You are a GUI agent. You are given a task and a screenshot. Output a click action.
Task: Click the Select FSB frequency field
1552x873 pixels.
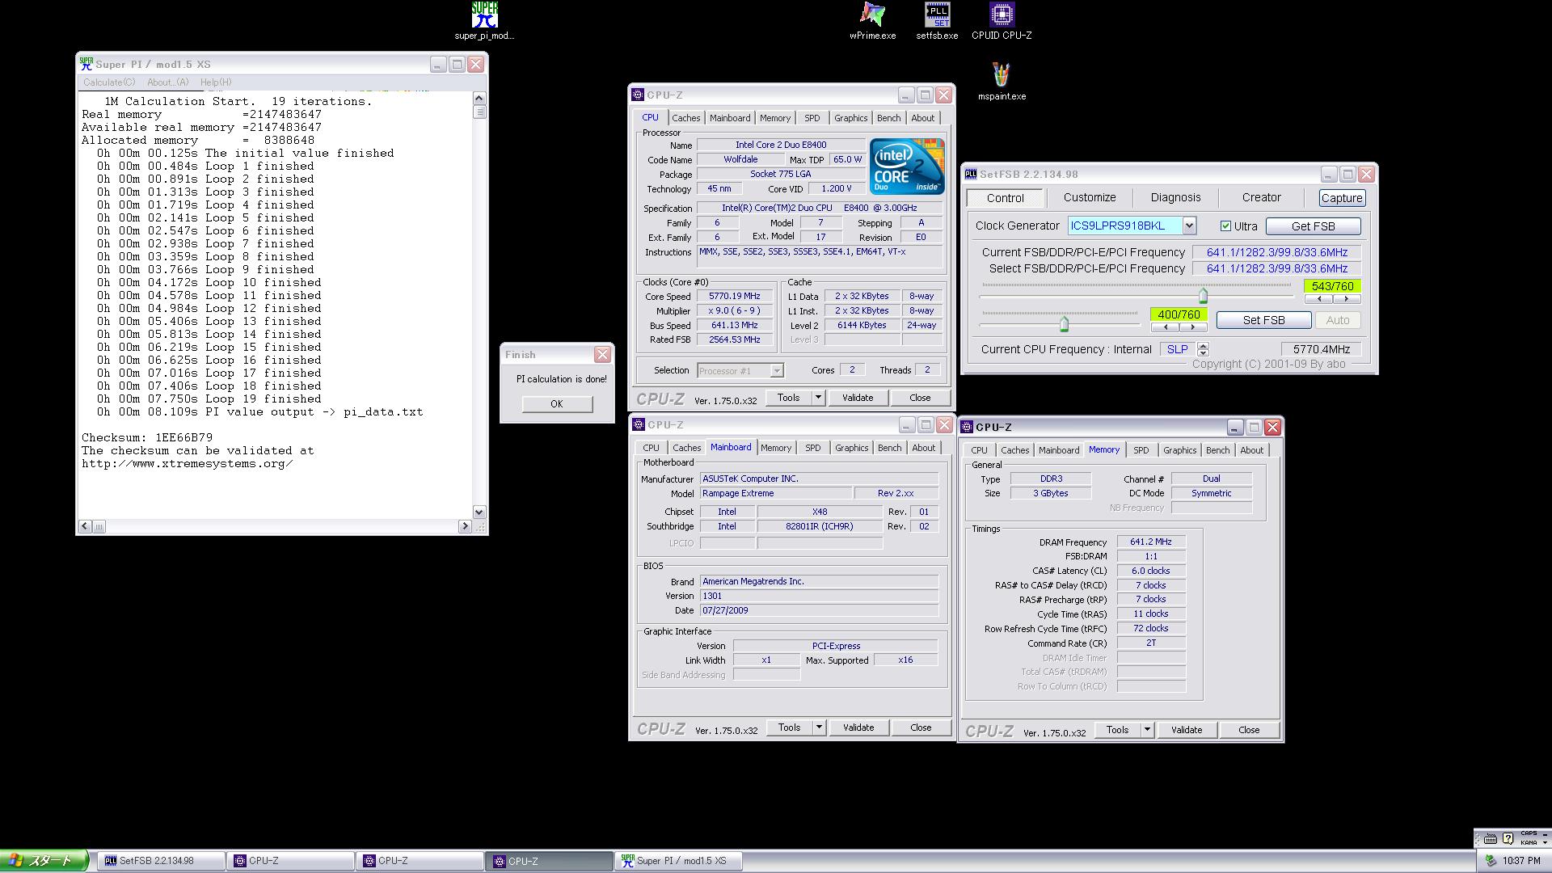tap(1276, 268)
